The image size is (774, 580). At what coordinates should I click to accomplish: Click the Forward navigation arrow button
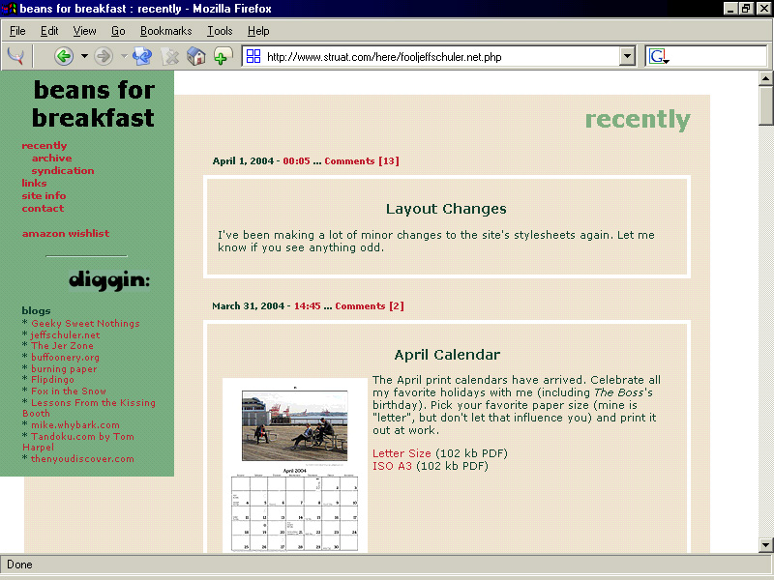(104, 56)
